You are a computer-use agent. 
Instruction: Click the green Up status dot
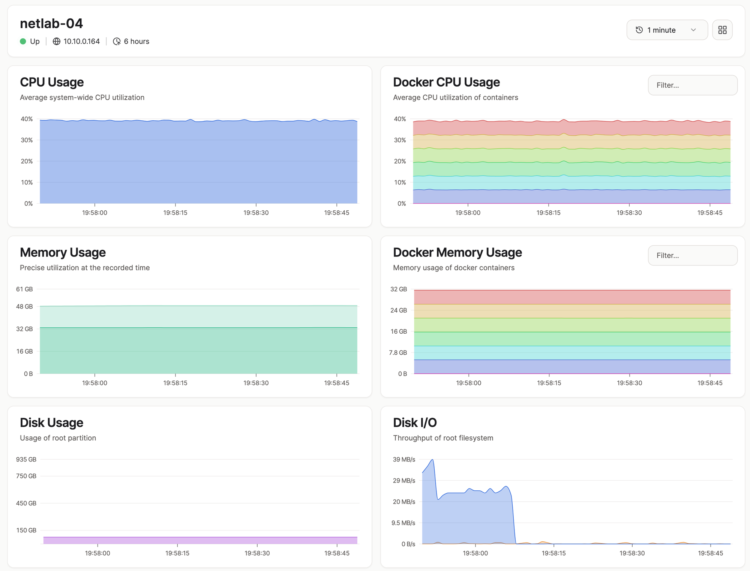click(x=23, y=41)
